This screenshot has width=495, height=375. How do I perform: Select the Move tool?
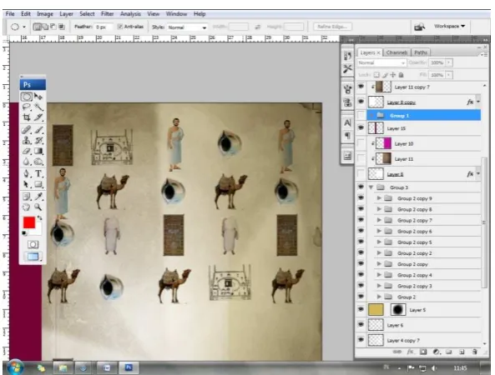(x=38, y=97)
